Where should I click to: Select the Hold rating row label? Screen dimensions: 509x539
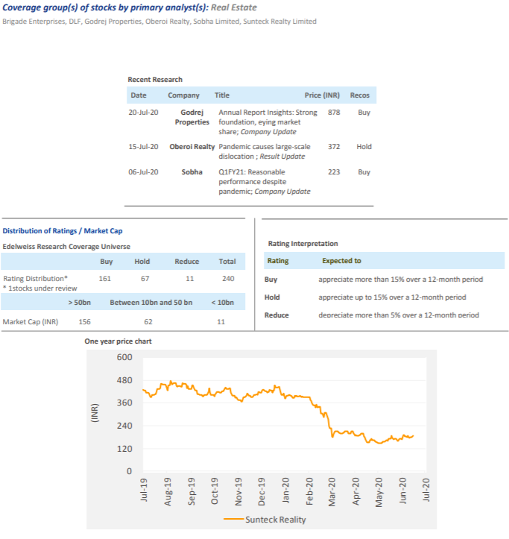(x=272, y=297)
